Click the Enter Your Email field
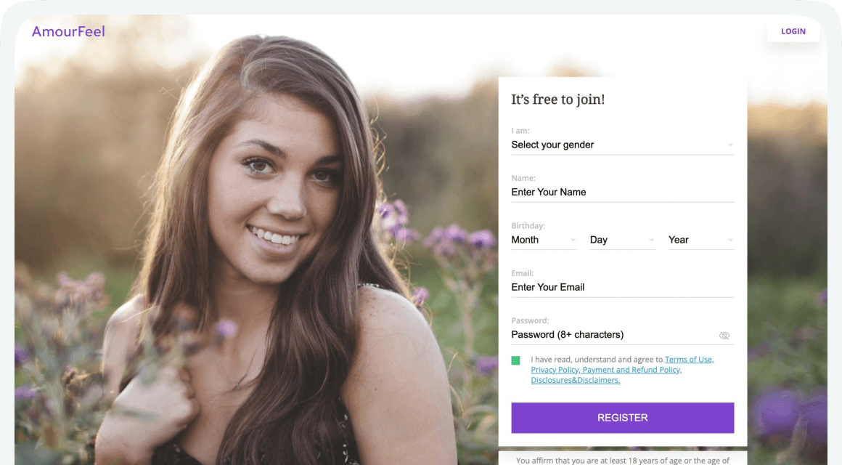842x465 pixels. pos(622,287)
